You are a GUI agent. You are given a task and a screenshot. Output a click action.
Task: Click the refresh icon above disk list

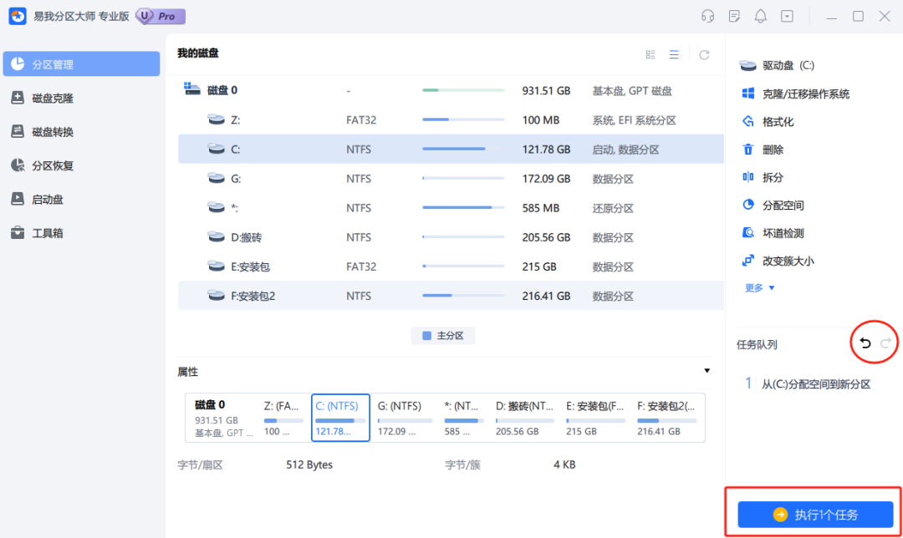coord(704,54)
